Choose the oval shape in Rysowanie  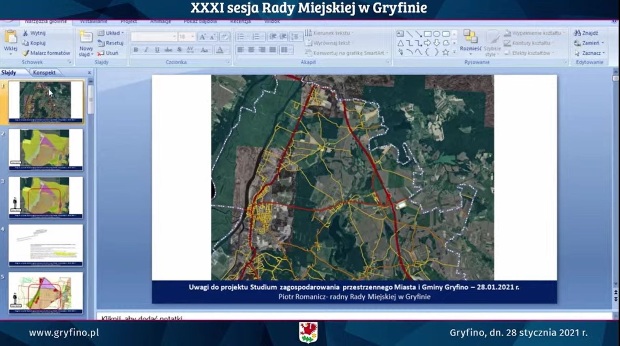click(436, 34)
